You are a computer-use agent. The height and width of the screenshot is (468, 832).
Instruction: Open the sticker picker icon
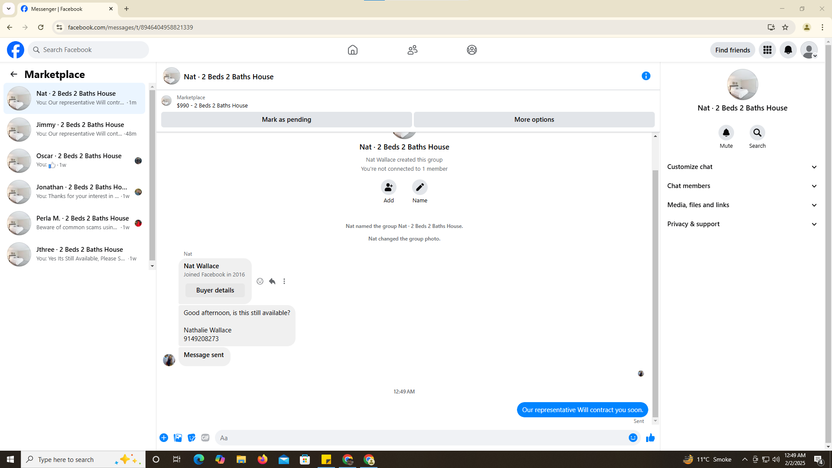click(192, 438)
